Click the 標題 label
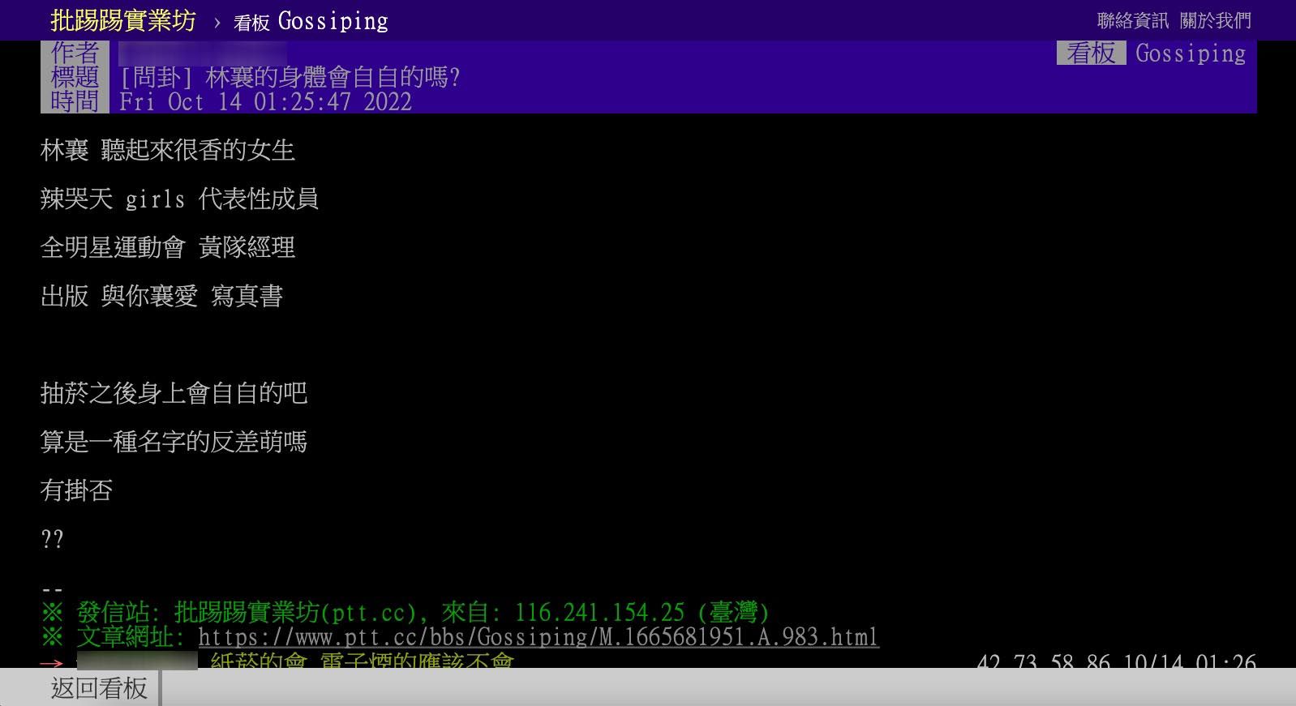The image size is (1296, 706). pos(75,78)
